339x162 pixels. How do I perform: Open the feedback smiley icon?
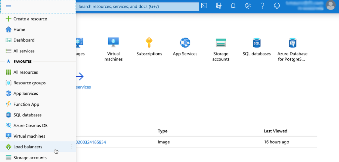(x=277, y=6)
